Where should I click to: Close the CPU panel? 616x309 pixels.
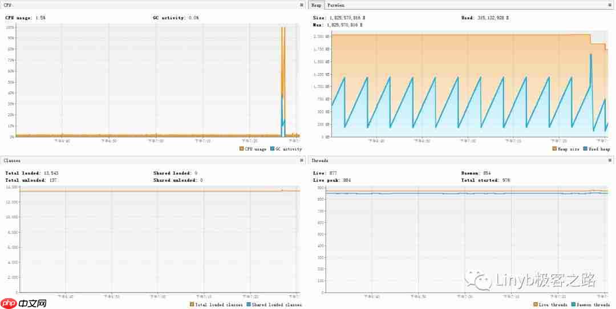tap(302, 5)
